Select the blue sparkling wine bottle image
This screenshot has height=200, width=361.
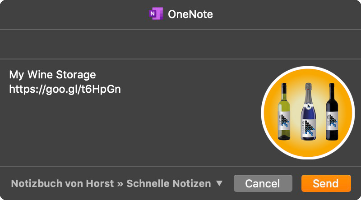coord(308,112)
